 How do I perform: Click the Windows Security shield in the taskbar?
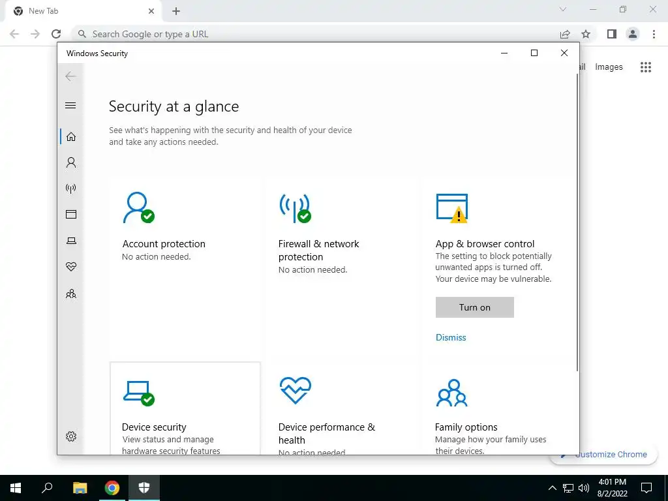click(x=144, y=488)
